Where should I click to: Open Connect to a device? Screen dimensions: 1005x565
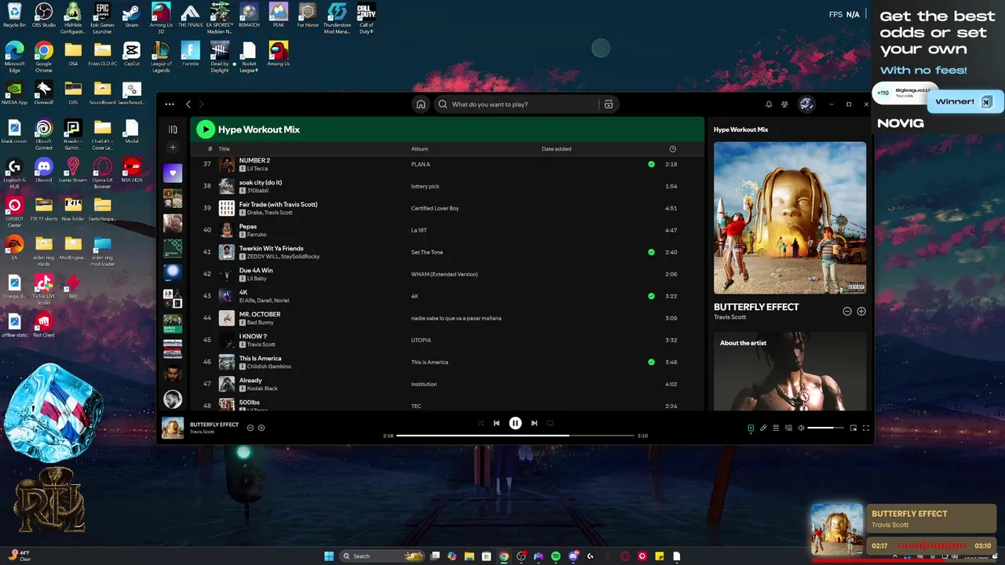(x=788, y=428)
